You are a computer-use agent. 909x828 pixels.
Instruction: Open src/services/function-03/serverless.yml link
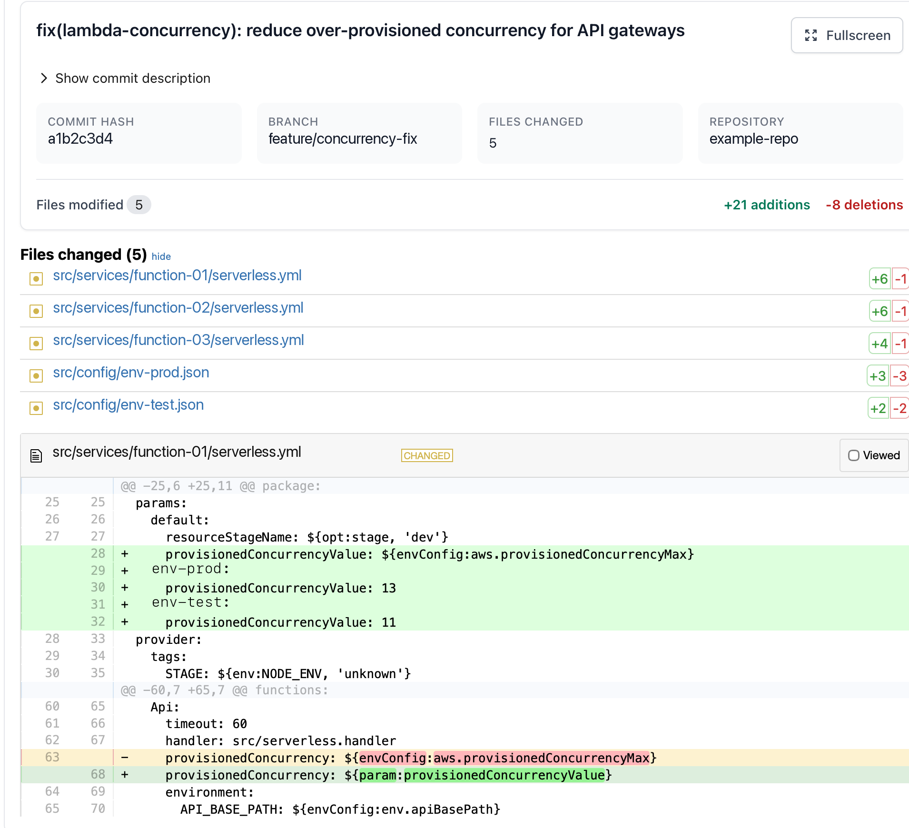(x=178, y=340)
